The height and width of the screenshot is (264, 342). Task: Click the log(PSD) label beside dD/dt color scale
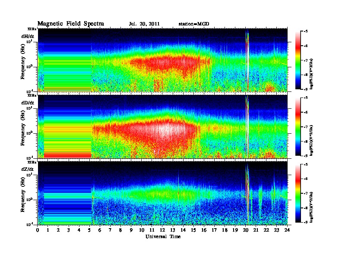click(x=311, y=141)
